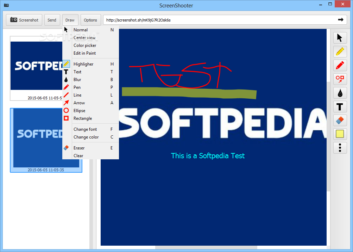
Task: Choose Blur from the Draw menu
Action: 90,80
